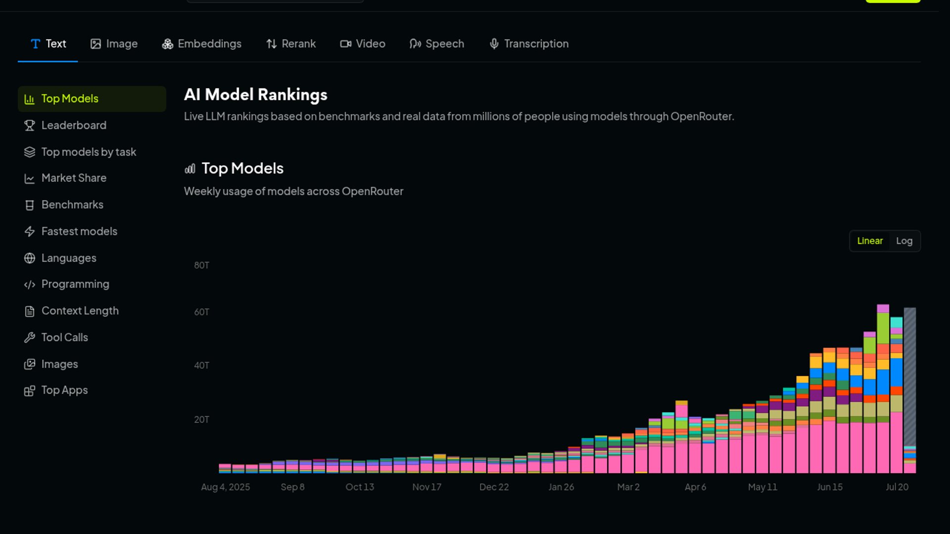Navigate to Fastest models
Image resolution: width=950 pixels, height=534 pixels.
pos(92,231)
